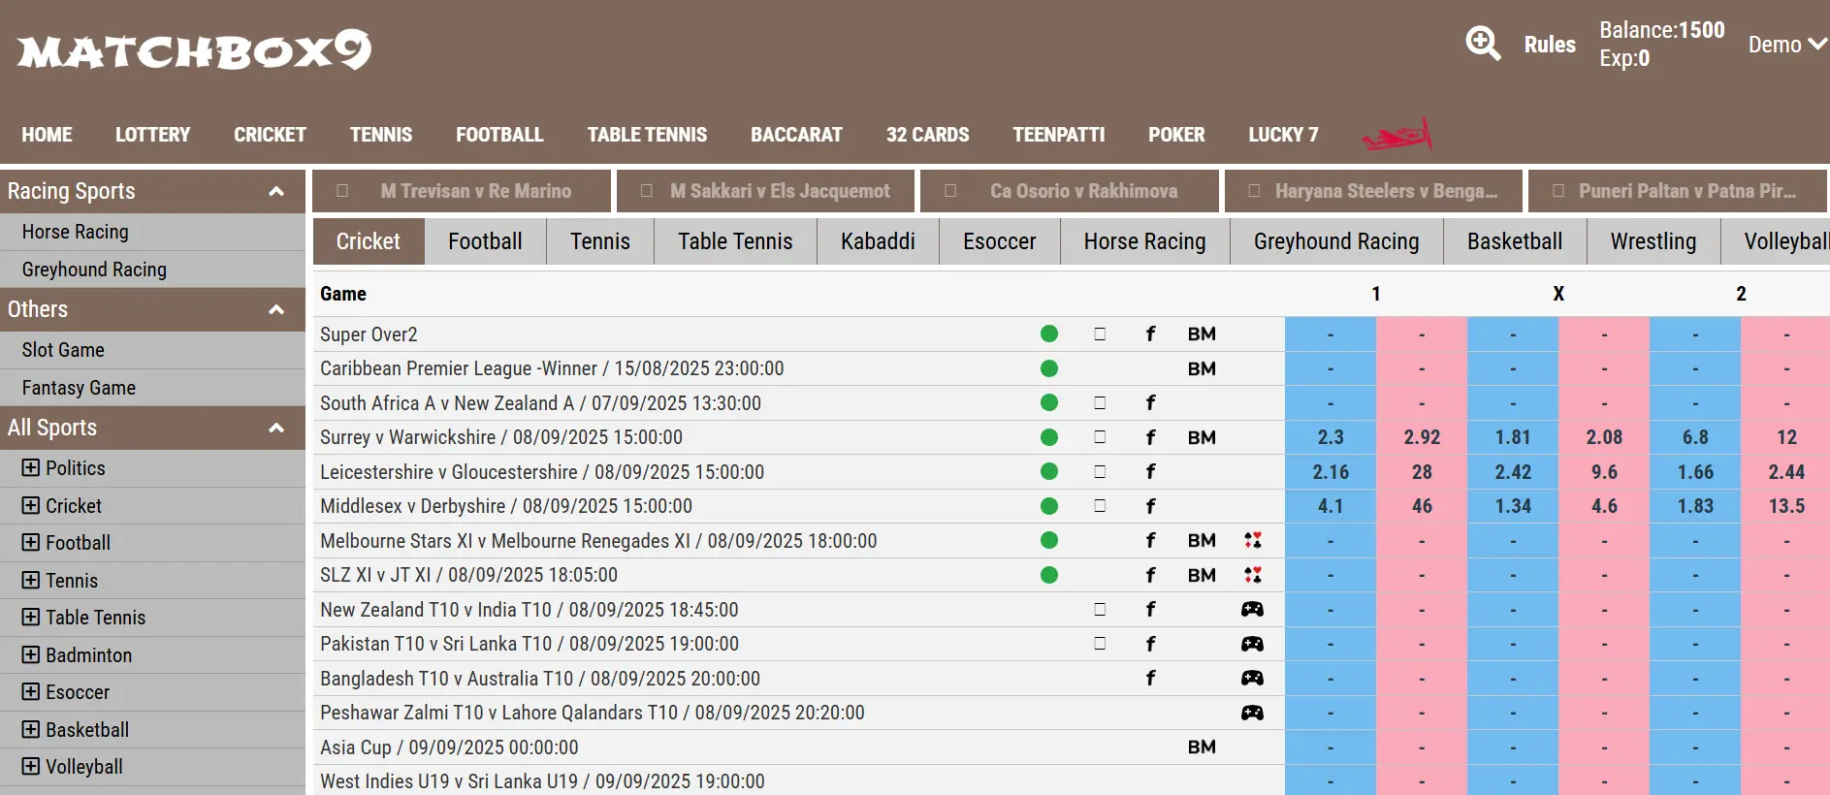
Task: Click the TV box icon on Super Over2 row
Action: tap(1100, 334)
